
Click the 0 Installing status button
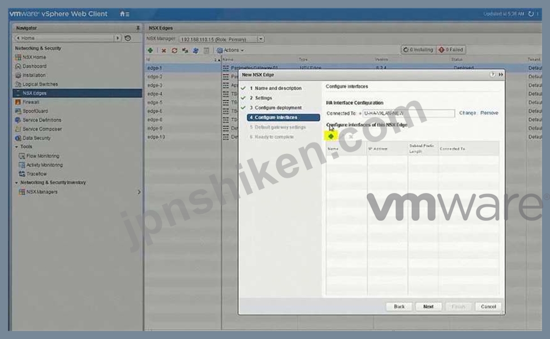(x=418, y=50)
